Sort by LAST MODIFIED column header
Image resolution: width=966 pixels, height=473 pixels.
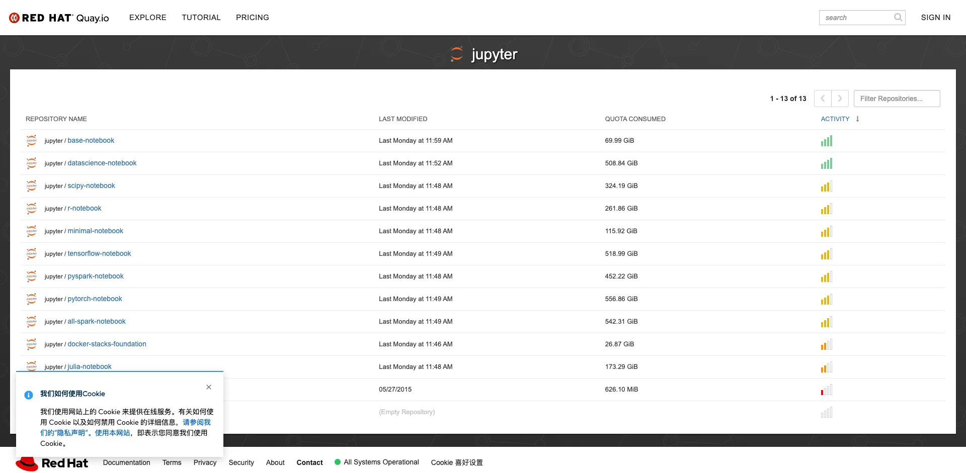pos(403,119)
